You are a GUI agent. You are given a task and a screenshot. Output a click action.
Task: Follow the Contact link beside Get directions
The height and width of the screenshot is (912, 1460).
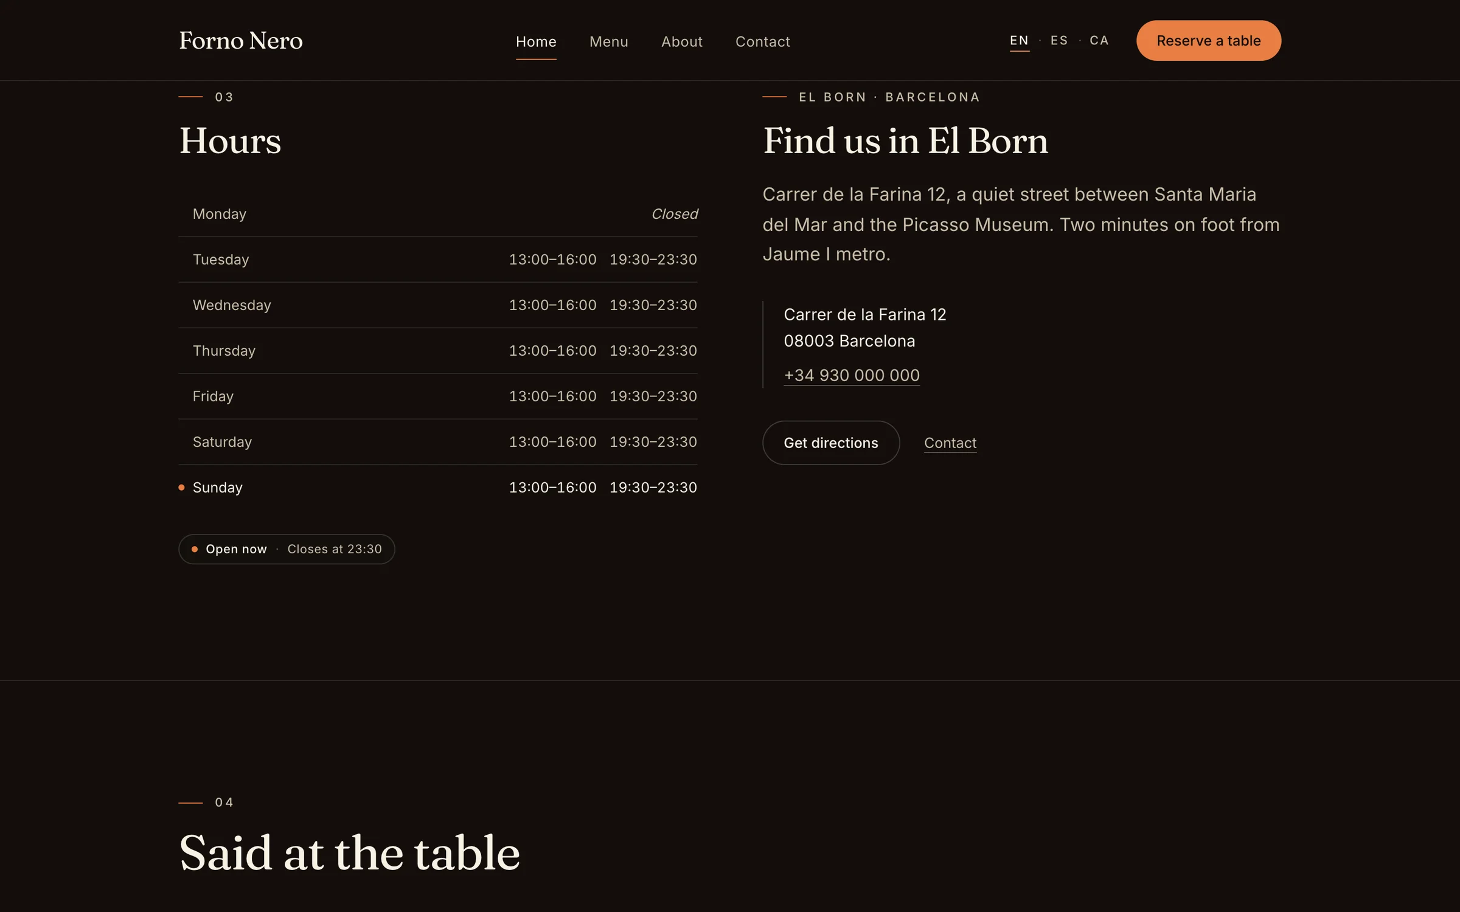click(950, 443)
